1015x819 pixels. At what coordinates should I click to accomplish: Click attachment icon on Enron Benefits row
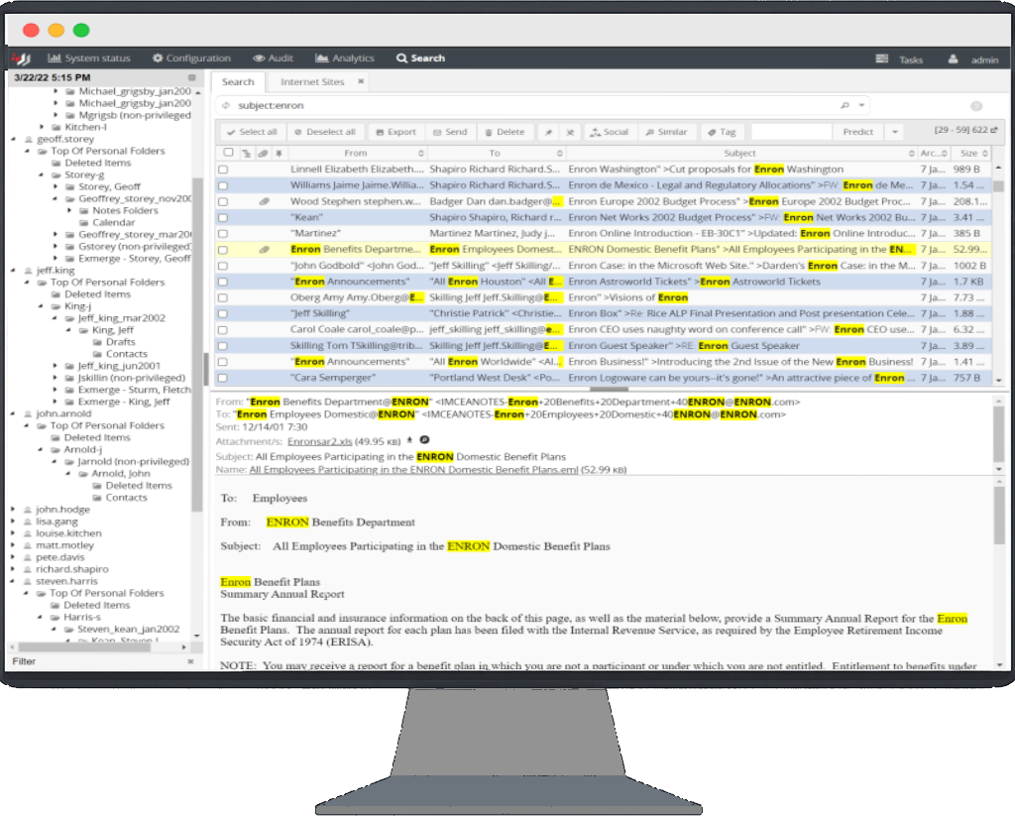point(264,249)
